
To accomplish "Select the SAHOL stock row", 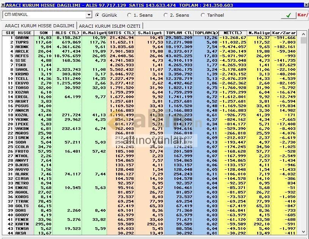I will [150, 69].
